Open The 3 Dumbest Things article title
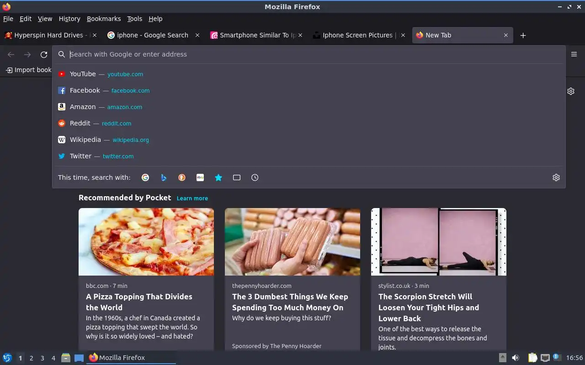 [x=290, y=302]
